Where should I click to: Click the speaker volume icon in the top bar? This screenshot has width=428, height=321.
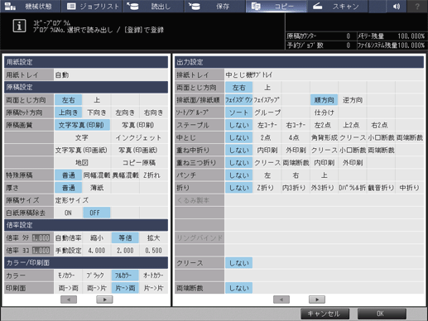click(397, 6)
